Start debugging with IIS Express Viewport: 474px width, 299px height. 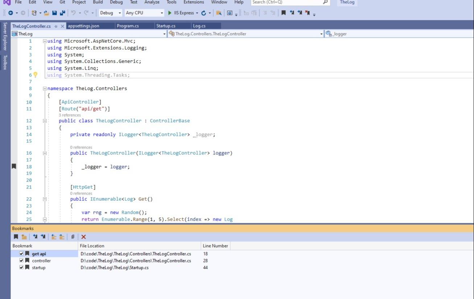click(181, 13)
